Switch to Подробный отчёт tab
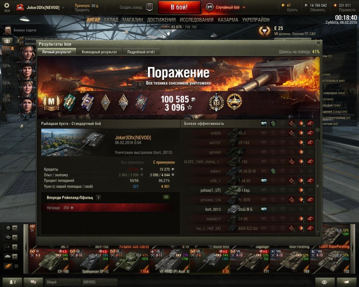The height and width of the screenshot is (287, 359). tap(141, 52)
